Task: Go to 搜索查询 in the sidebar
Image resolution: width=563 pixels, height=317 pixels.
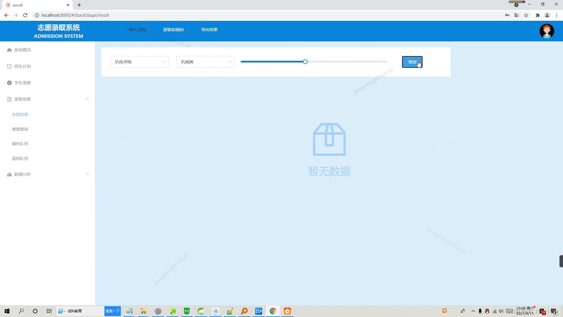Action: coord(20,129)
